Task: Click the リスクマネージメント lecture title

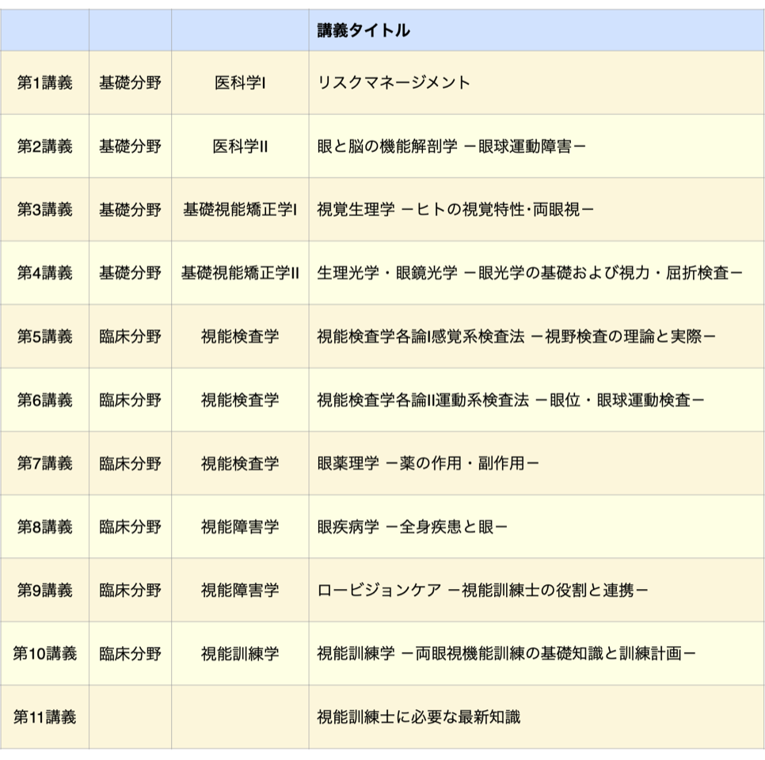Action: [394, 83]
